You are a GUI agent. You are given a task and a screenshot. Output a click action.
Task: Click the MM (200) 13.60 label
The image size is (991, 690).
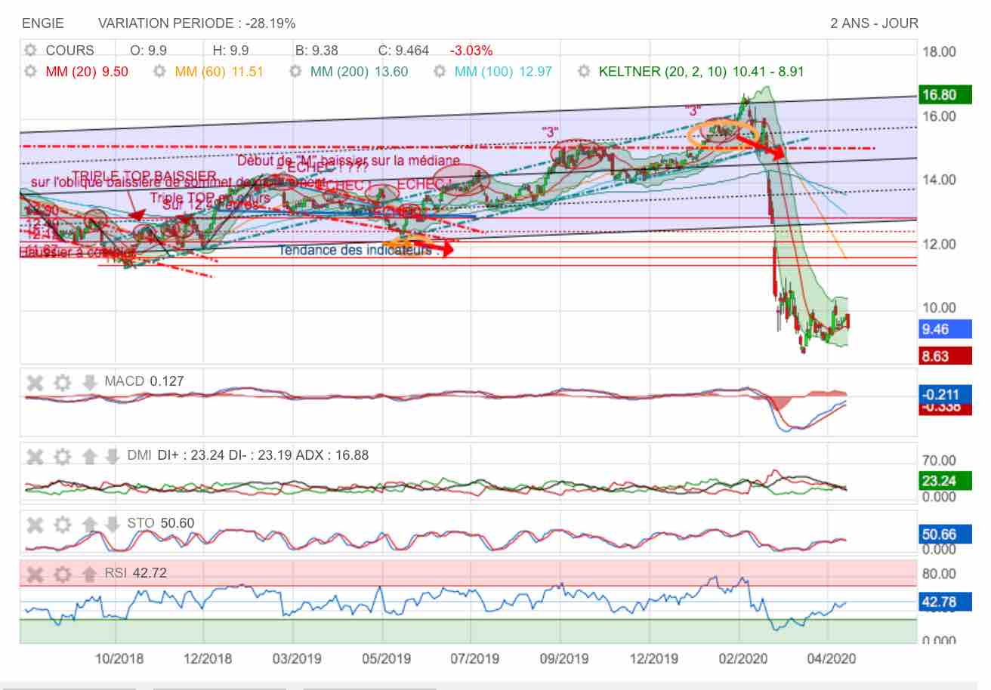360,72
